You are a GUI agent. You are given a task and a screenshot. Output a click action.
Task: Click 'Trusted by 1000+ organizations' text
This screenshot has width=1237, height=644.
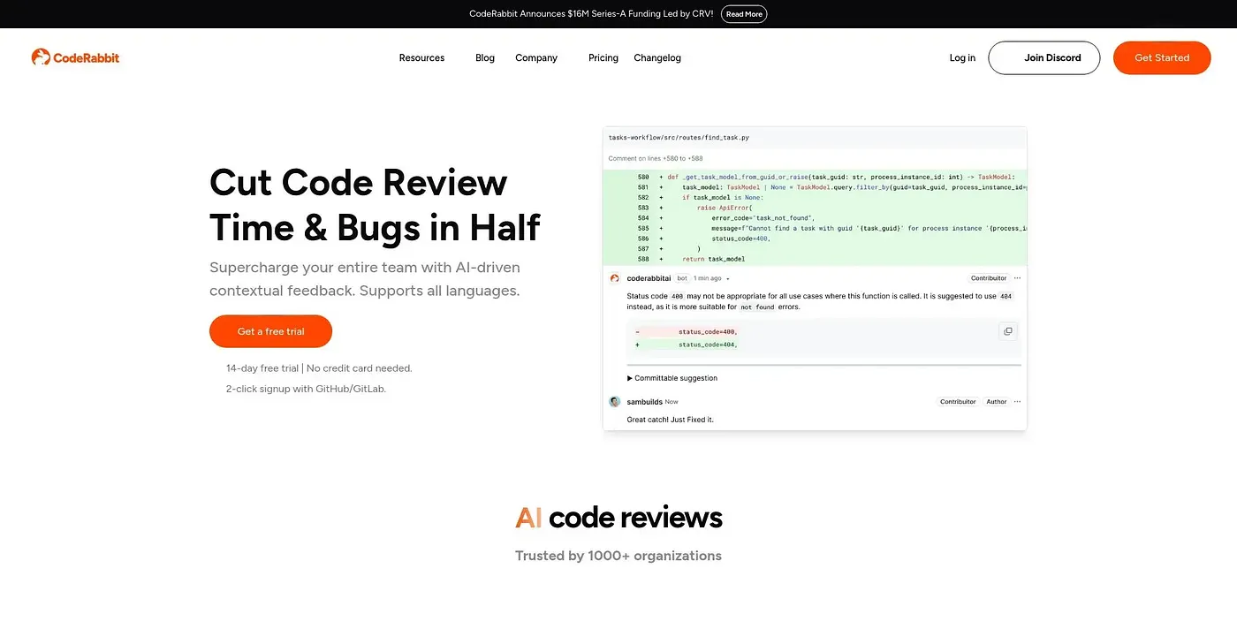(618, 556)
